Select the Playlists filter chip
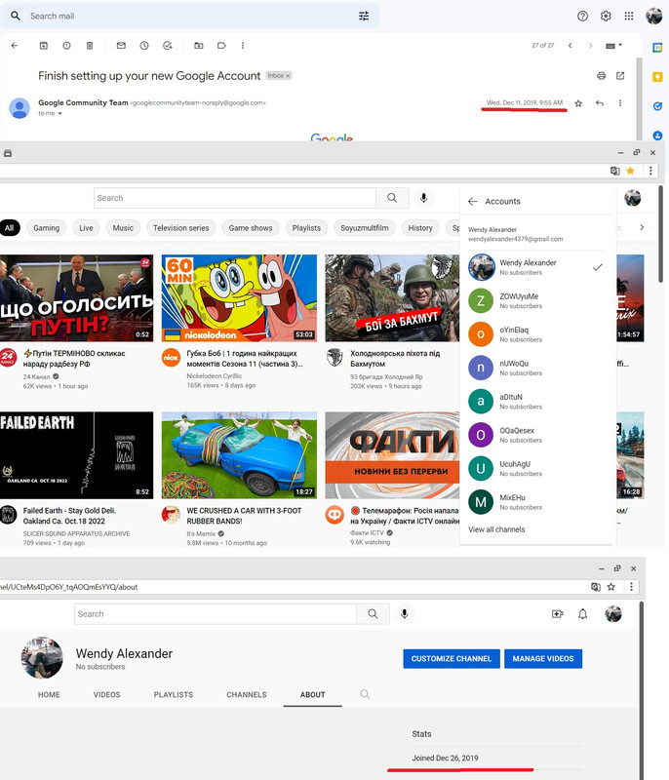 [x=306, y=228]
